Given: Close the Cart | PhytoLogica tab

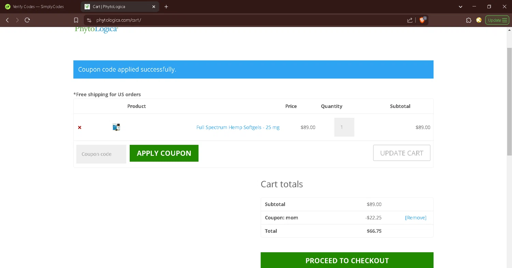Looking at the screenshot, I should point(154,6).
